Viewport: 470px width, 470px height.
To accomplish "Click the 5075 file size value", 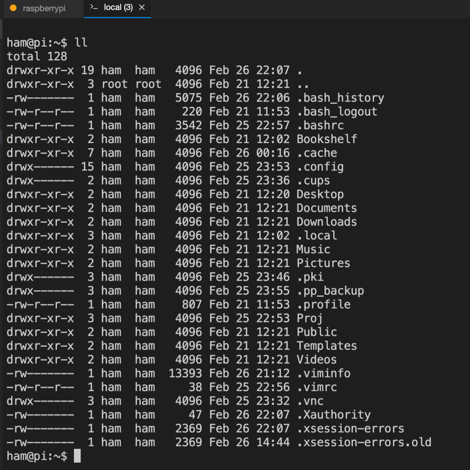I will (189, 98).
